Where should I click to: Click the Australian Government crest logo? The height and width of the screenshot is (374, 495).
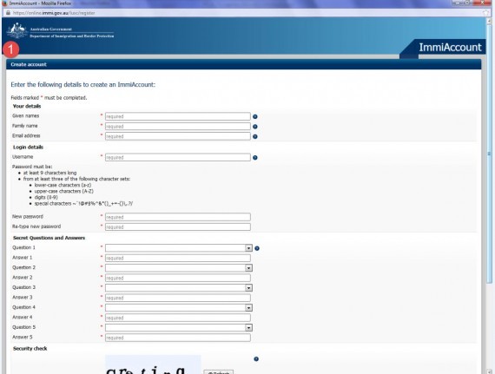(x=17, y=30)
